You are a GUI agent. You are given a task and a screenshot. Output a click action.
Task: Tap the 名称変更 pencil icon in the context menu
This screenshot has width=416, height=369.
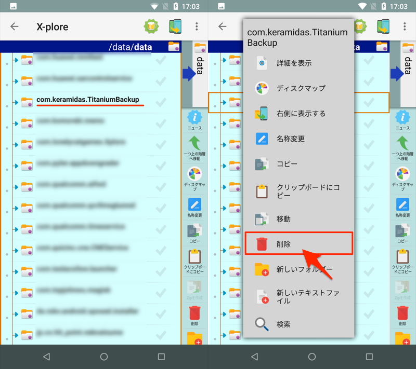262,139
